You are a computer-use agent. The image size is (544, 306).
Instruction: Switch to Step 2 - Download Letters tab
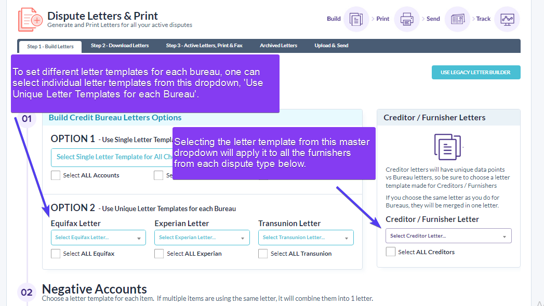[x=120, y=46]
